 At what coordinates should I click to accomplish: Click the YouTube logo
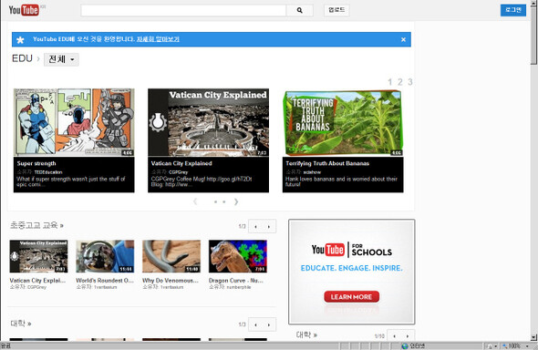[24, 10]
